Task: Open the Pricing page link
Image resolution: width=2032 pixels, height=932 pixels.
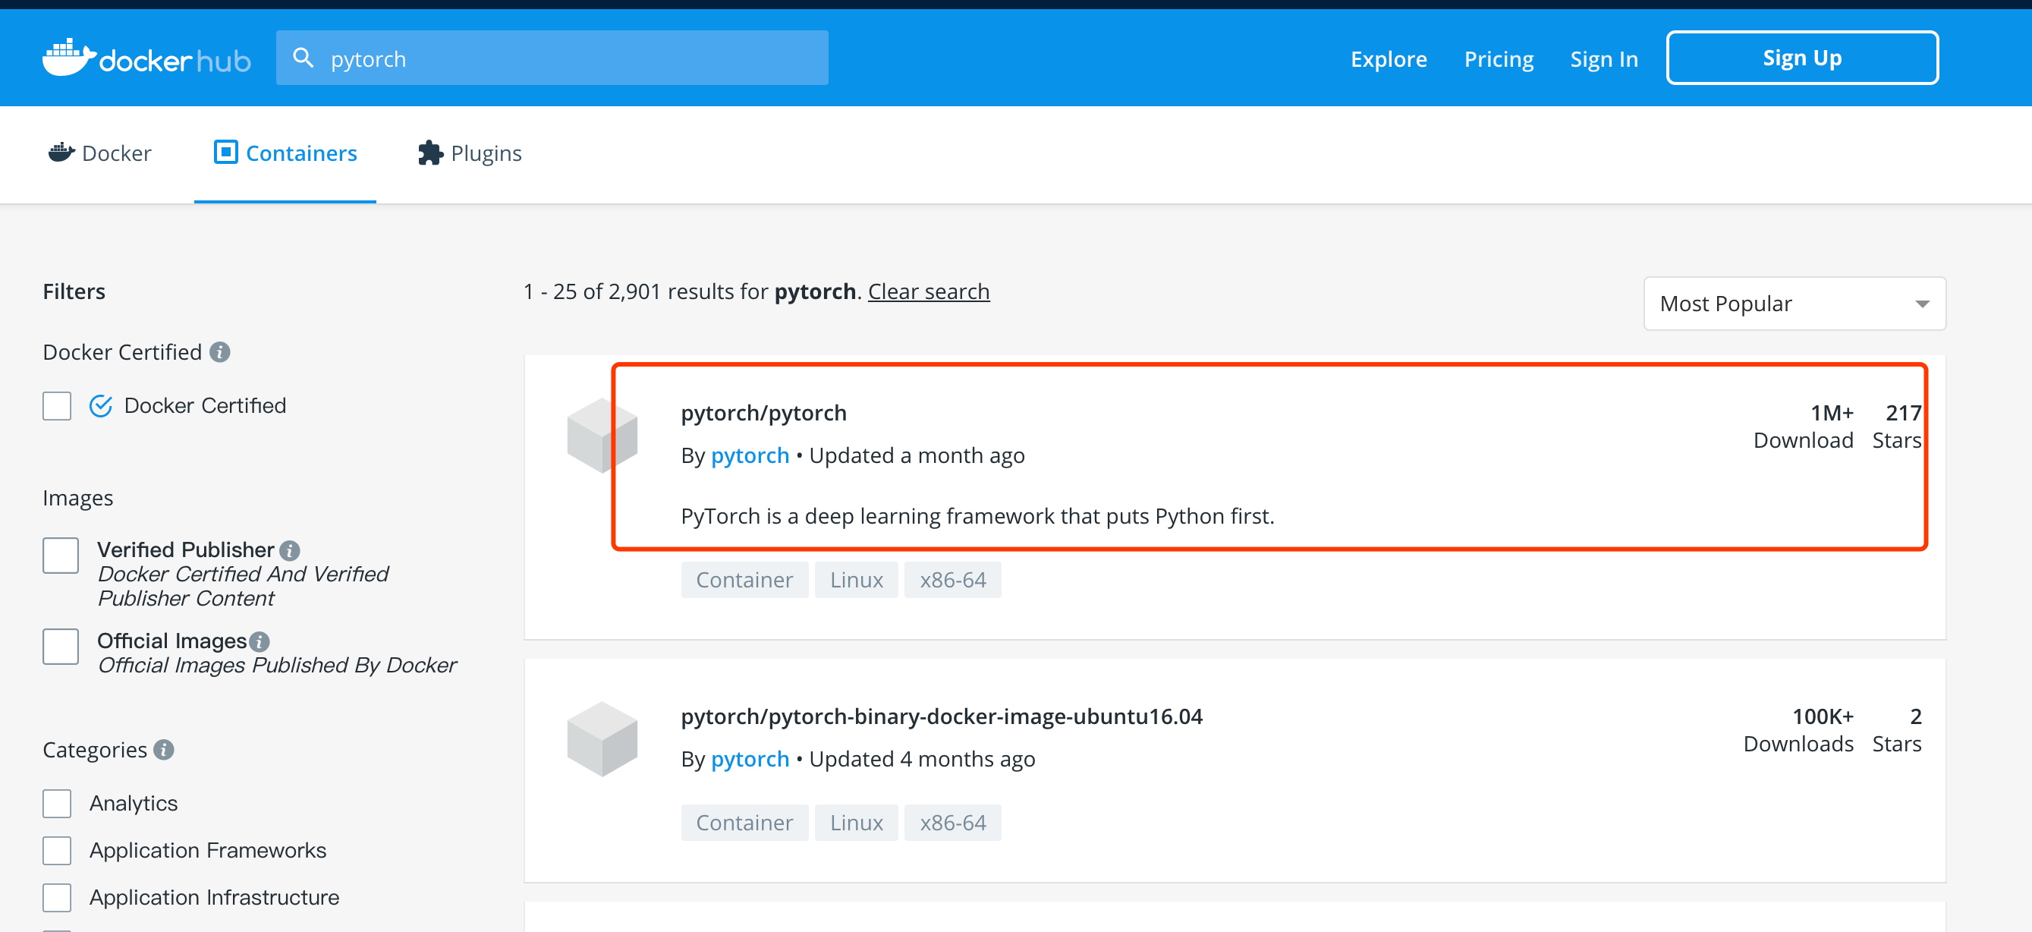Action: [x=1498, y=59]
